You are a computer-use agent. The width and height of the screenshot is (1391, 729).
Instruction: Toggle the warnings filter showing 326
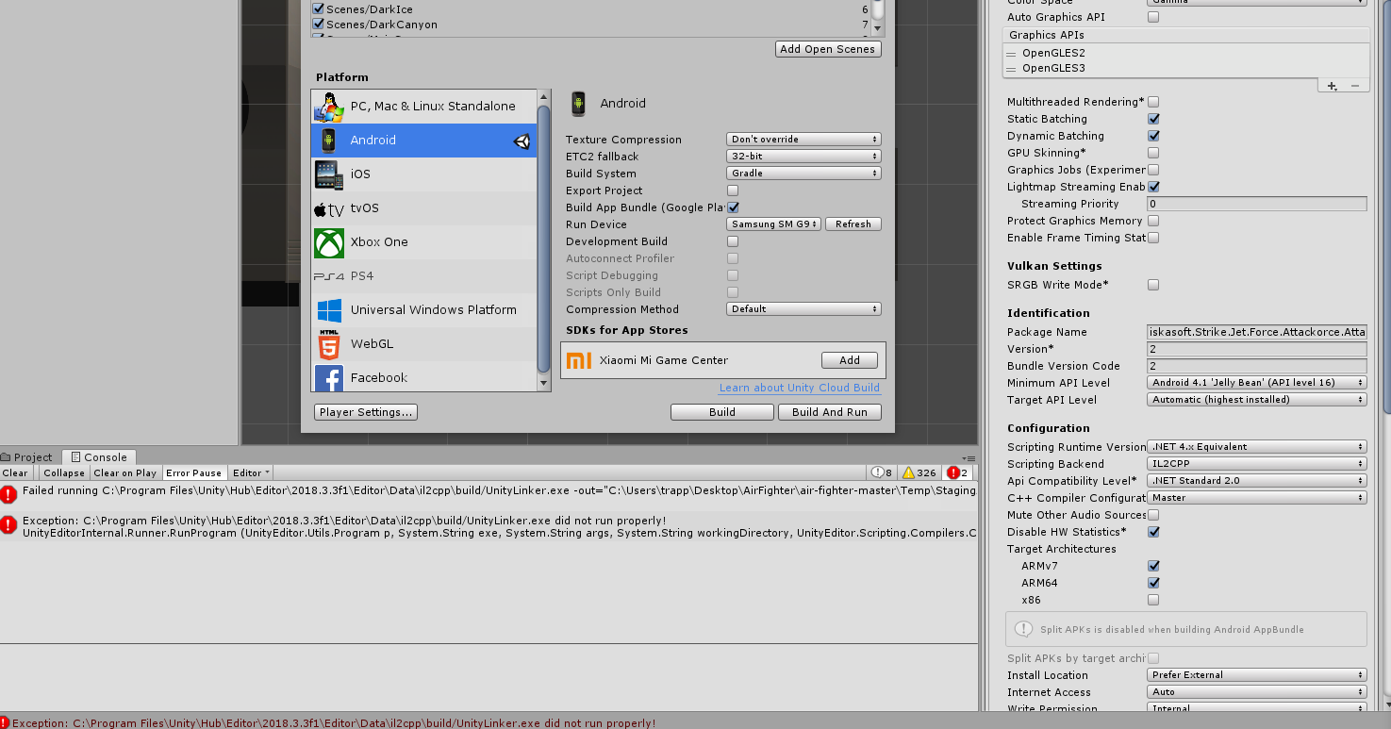919,472
